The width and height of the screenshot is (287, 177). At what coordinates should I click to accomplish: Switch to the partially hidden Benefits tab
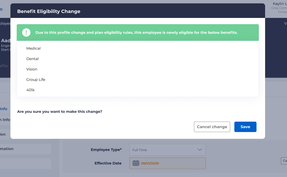pyautogui.click(x=4, y=66)
